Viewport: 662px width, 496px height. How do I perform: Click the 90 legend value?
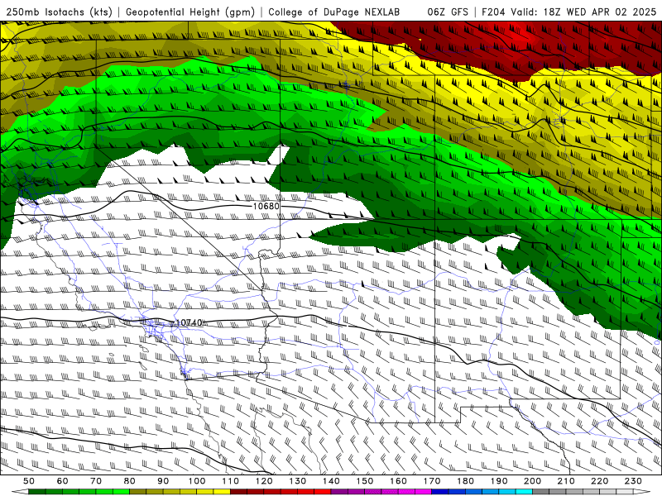pos(163,481)
